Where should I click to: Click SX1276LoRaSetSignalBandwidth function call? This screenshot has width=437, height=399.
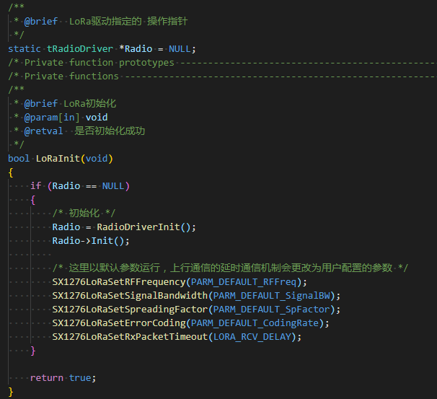pos(130,296)
